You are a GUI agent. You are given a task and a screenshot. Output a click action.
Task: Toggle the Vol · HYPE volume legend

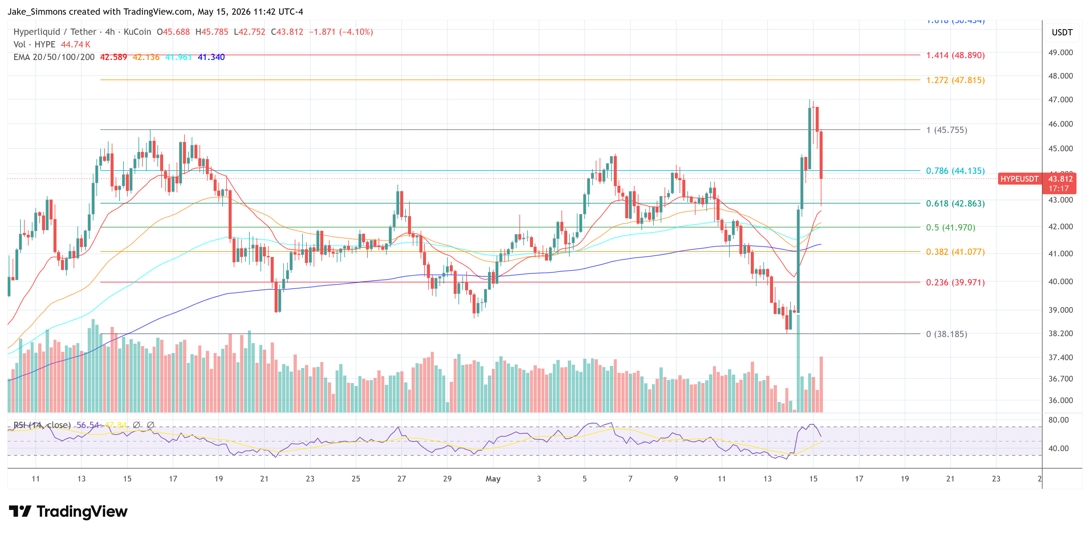(34, 44)
